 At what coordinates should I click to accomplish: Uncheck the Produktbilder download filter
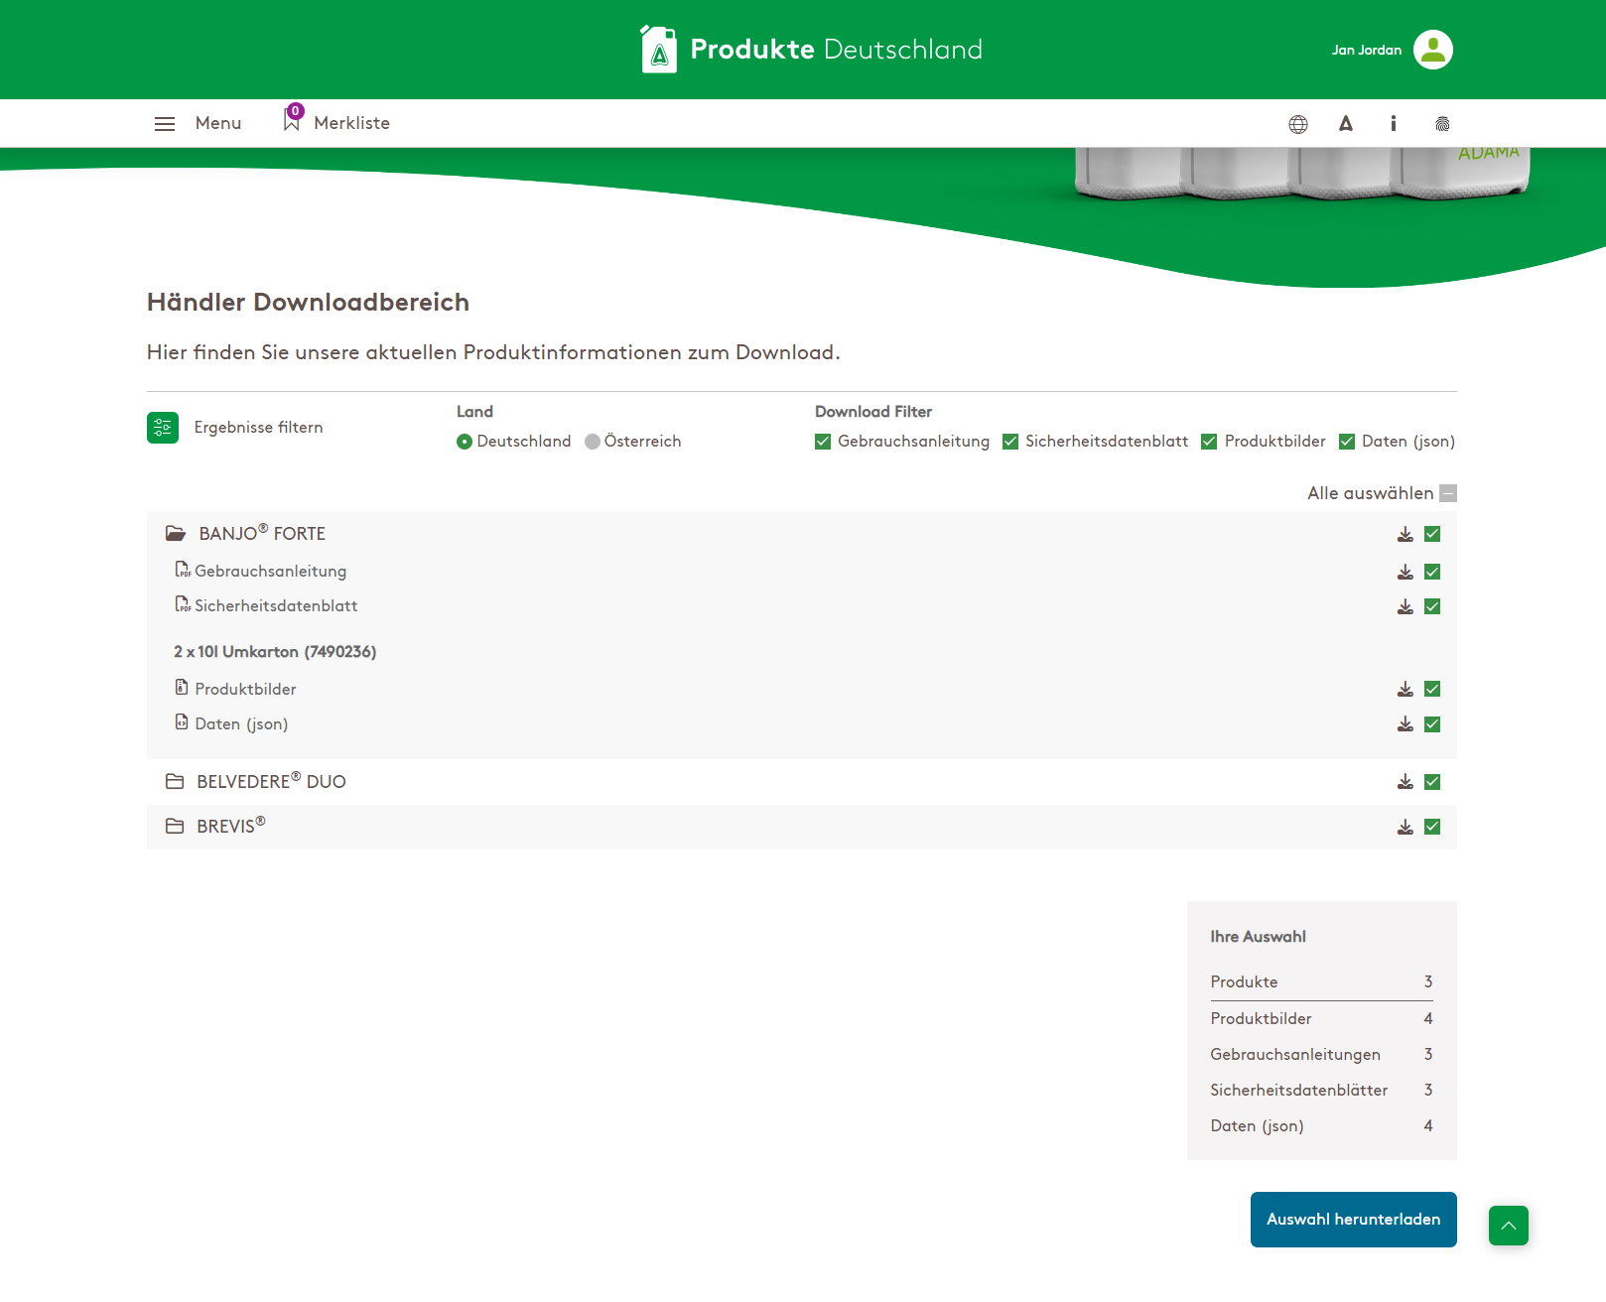(1209, 442)
